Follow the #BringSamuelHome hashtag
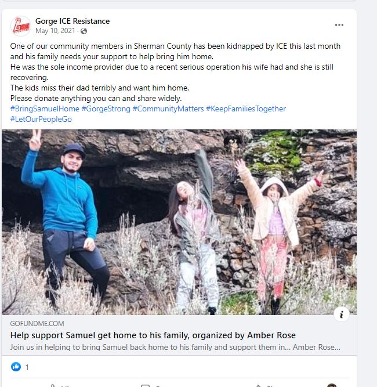Viewport: 377px width, 387px height. [x=45, y=109]
